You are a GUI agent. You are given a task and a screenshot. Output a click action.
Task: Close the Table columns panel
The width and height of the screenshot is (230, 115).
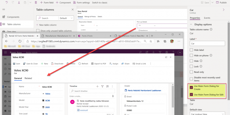[73, 9]
